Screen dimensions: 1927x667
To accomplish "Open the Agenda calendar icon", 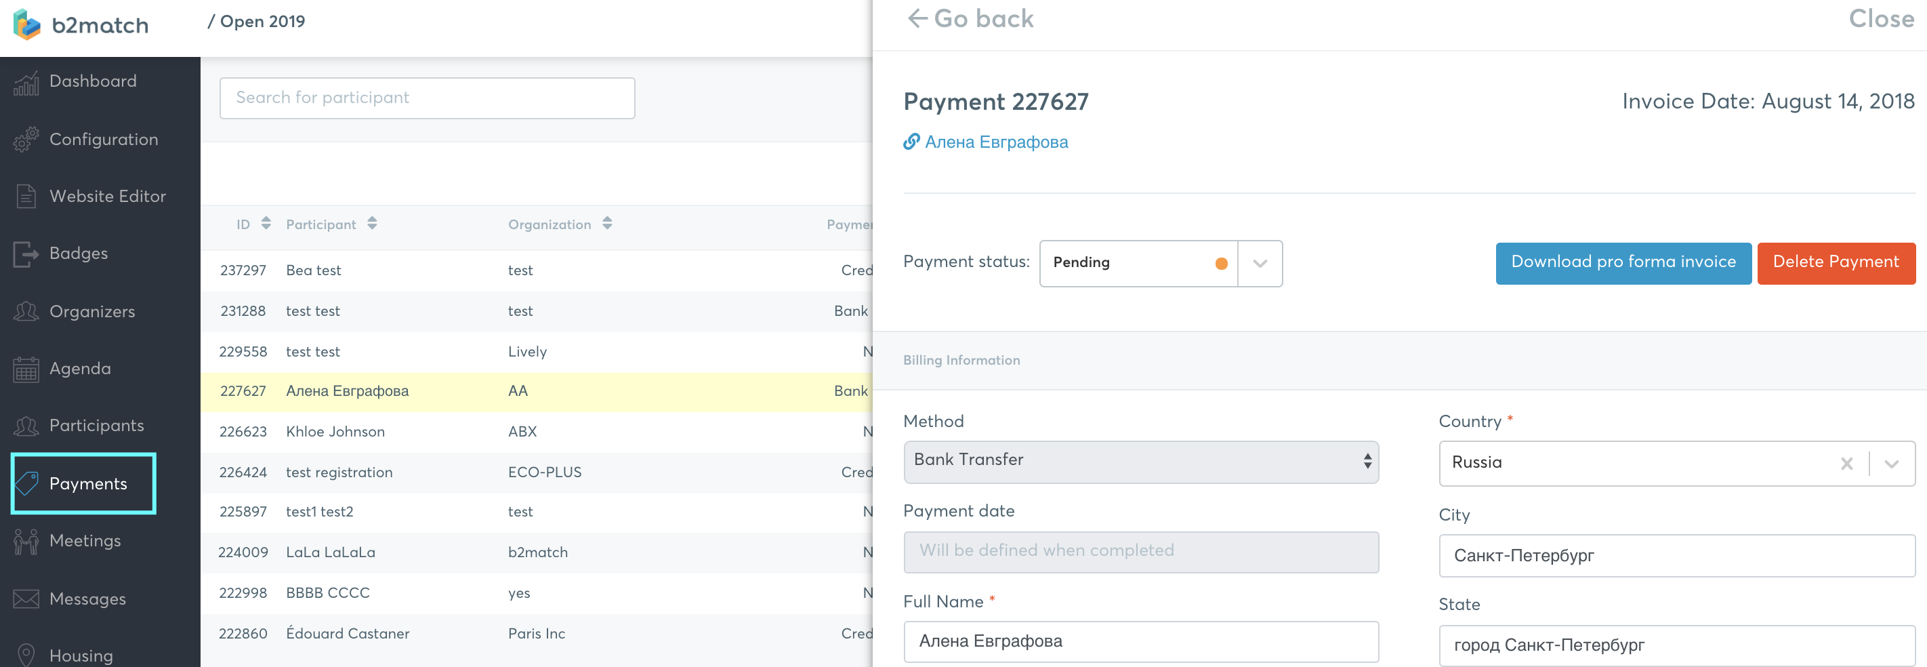I will coord(26,369).
